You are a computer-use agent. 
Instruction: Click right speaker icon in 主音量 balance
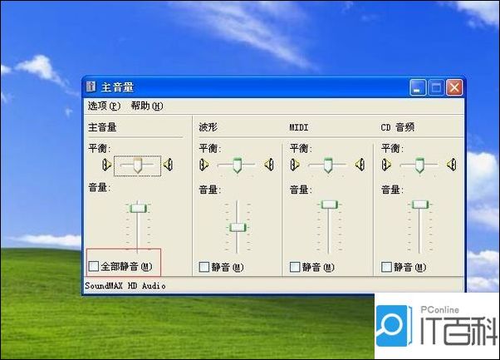168,165
